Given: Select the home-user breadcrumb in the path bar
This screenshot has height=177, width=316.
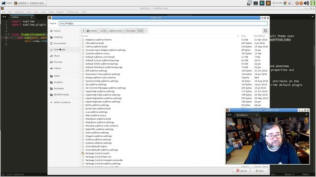Looking at the screenshot, I should coord(92,30).
